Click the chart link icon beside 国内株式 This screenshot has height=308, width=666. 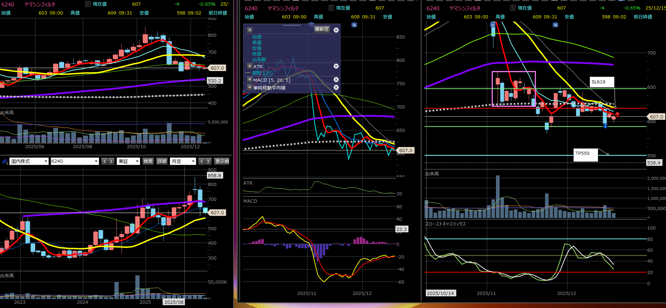tap(5, 162)
